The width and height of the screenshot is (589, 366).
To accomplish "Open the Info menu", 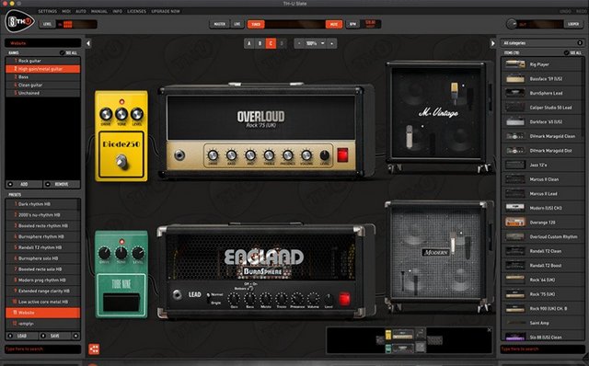I will click(117, 11).
